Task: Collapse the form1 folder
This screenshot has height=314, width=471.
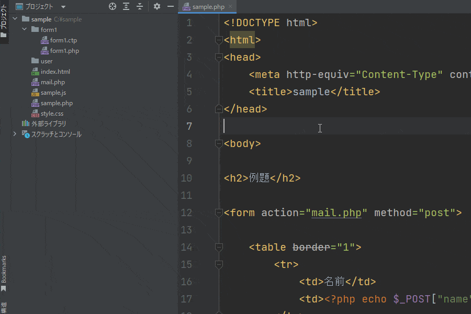Action: pos(24,30)
